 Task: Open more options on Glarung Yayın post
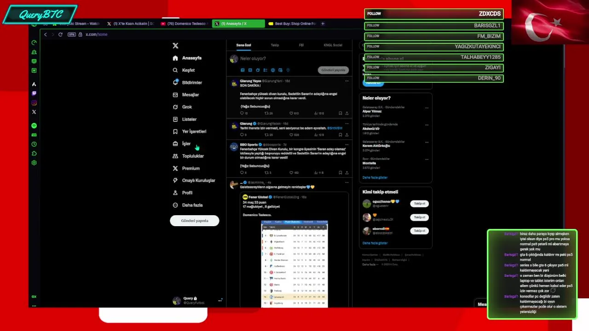point(347,81)
